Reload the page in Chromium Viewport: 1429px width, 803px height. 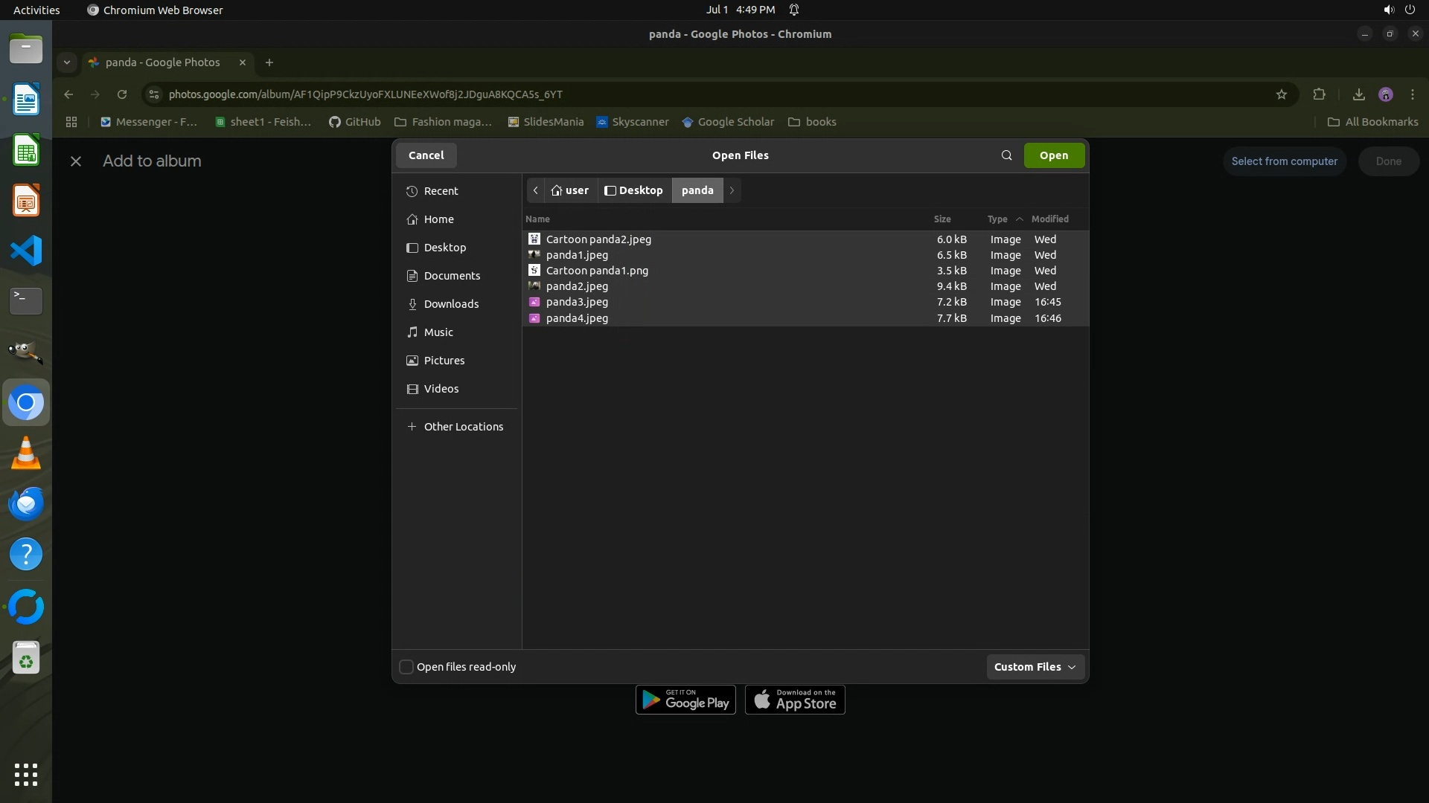[x=122, y=94]
